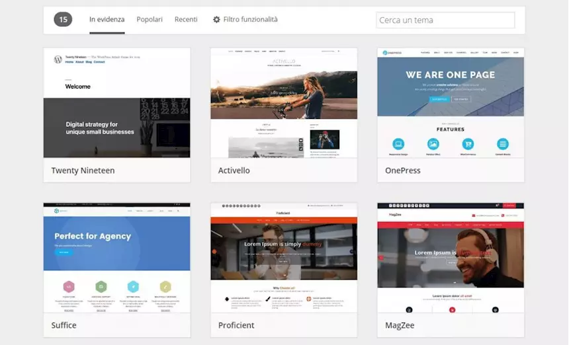Expand the Filtro funzionalità filter panel
This screenshot has height=345, width=569.
[x=250, y=20]
